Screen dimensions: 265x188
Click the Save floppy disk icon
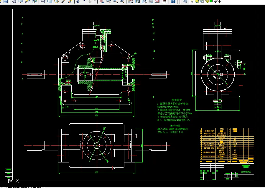pyautogui.click(x=6, y=1)
